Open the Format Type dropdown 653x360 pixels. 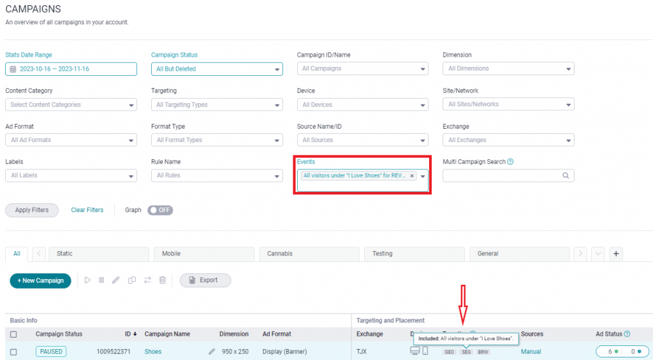(x=217, y=140)
